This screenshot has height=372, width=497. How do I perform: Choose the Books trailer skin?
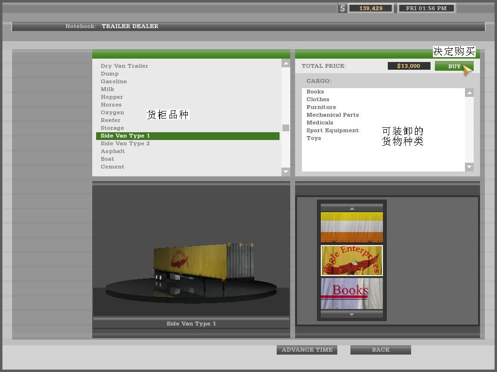[x=352, y=294]
